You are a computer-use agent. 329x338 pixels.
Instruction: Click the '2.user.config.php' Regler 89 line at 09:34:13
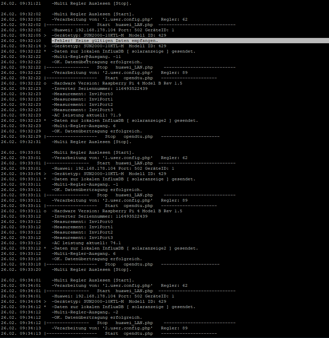[120, 328]
